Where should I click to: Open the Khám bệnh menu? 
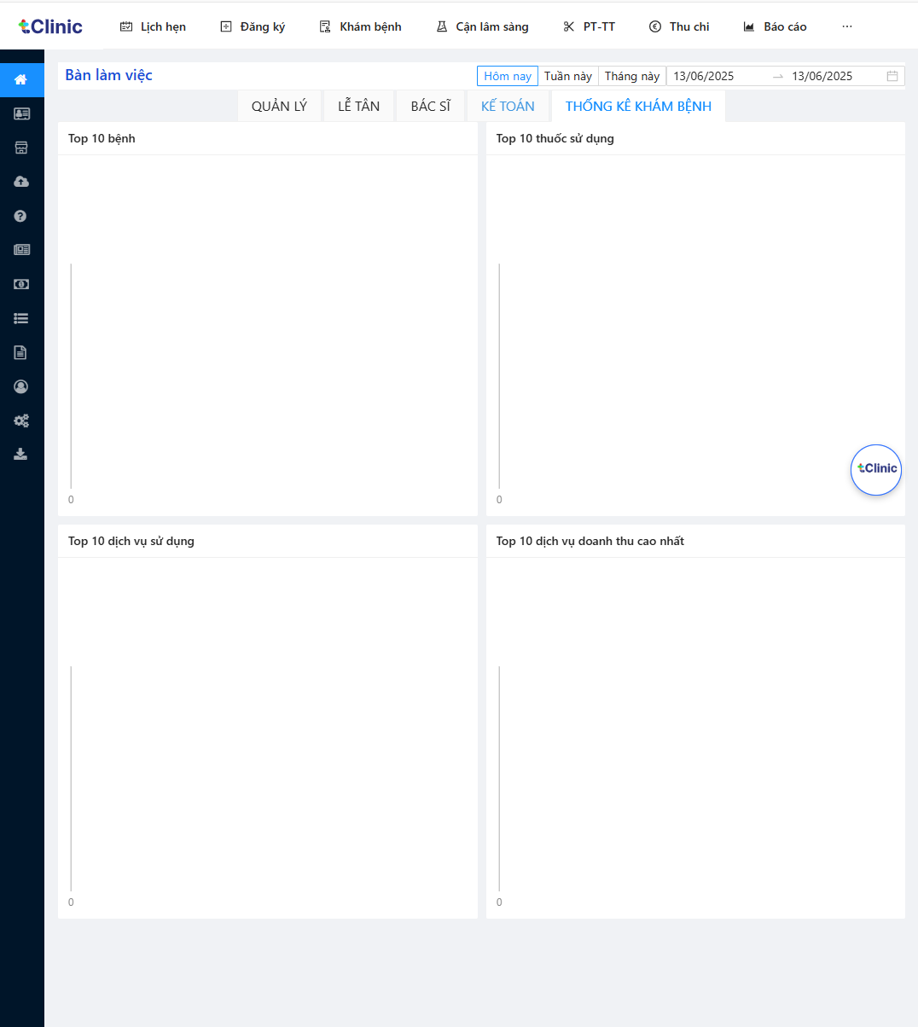360,26
